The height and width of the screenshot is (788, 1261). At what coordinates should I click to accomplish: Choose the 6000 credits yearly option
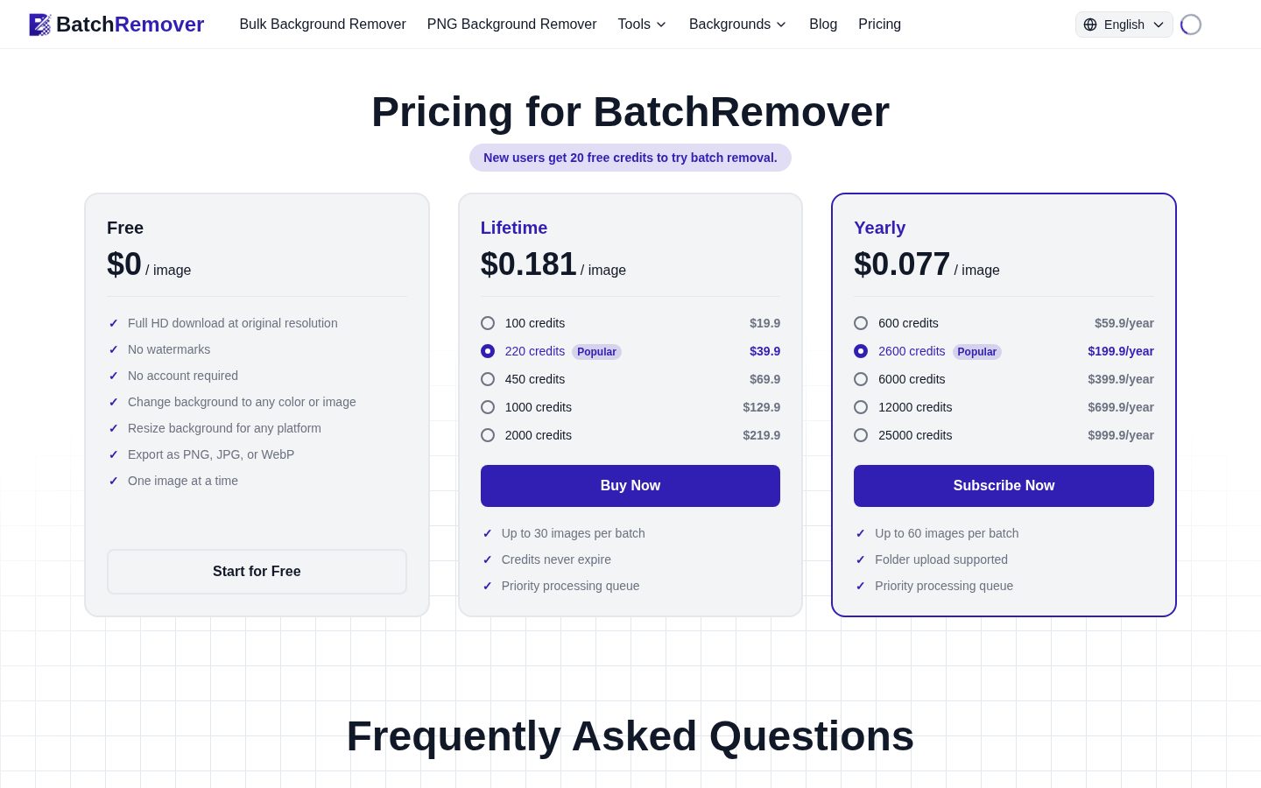pos(861,379)
